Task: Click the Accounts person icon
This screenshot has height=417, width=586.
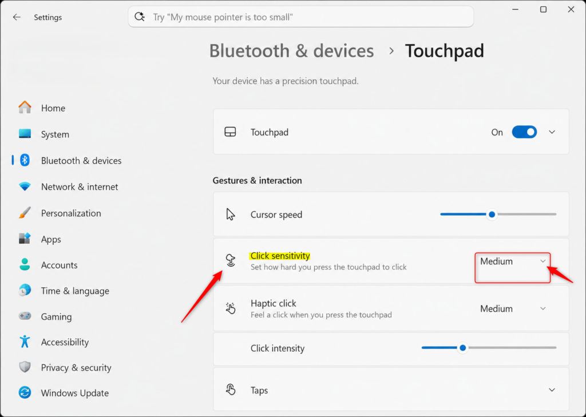Action: [x=25, y=265]
